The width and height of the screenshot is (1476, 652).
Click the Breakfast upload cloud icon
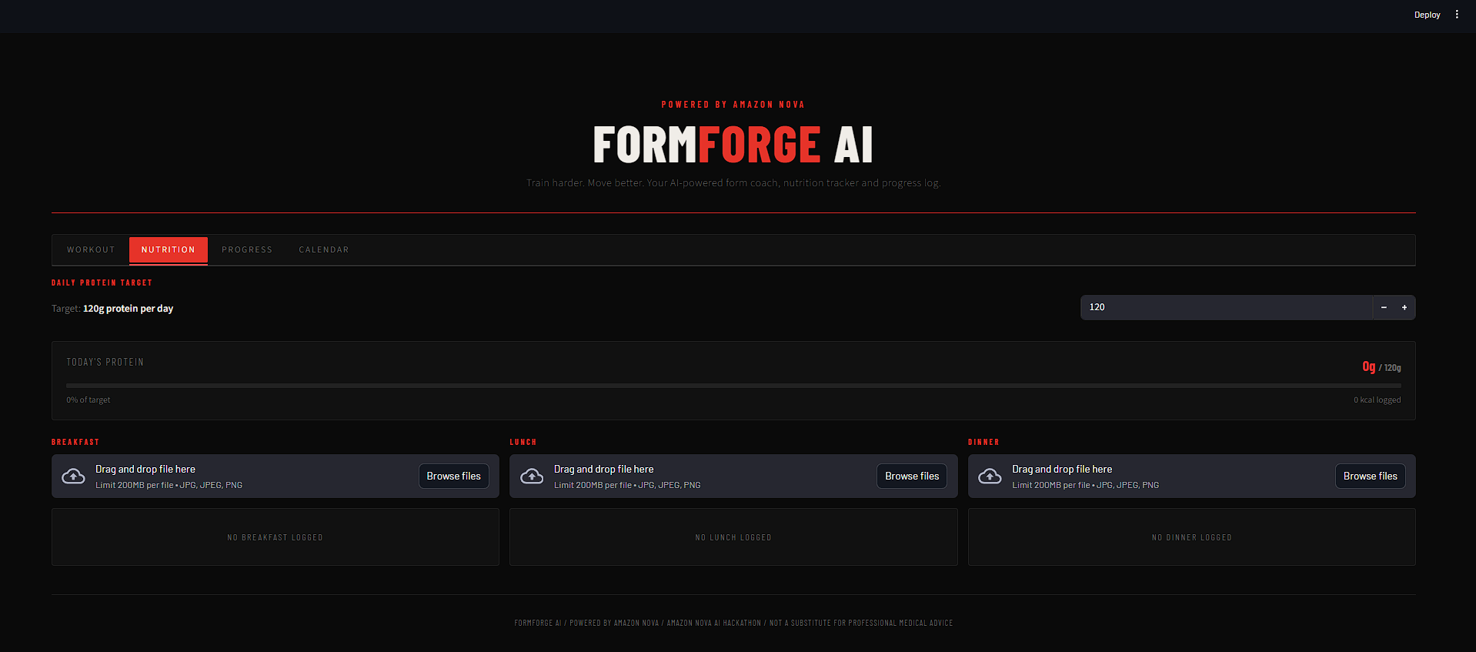[x=73, y=476]
